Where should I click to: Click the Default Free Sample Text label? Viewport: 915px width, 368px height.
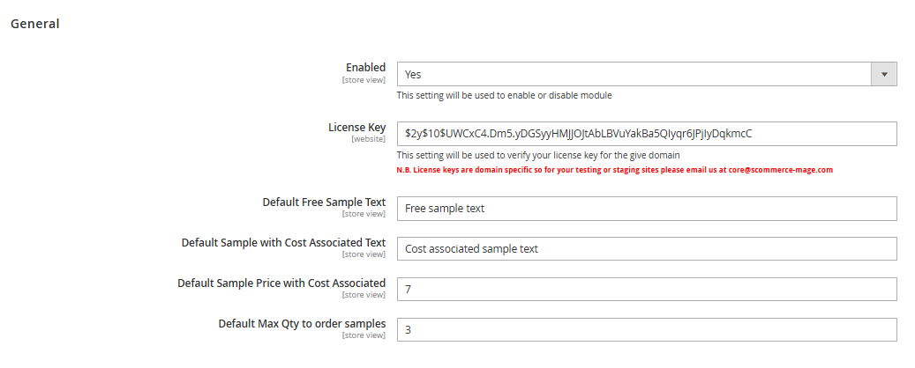click(324, 202)
